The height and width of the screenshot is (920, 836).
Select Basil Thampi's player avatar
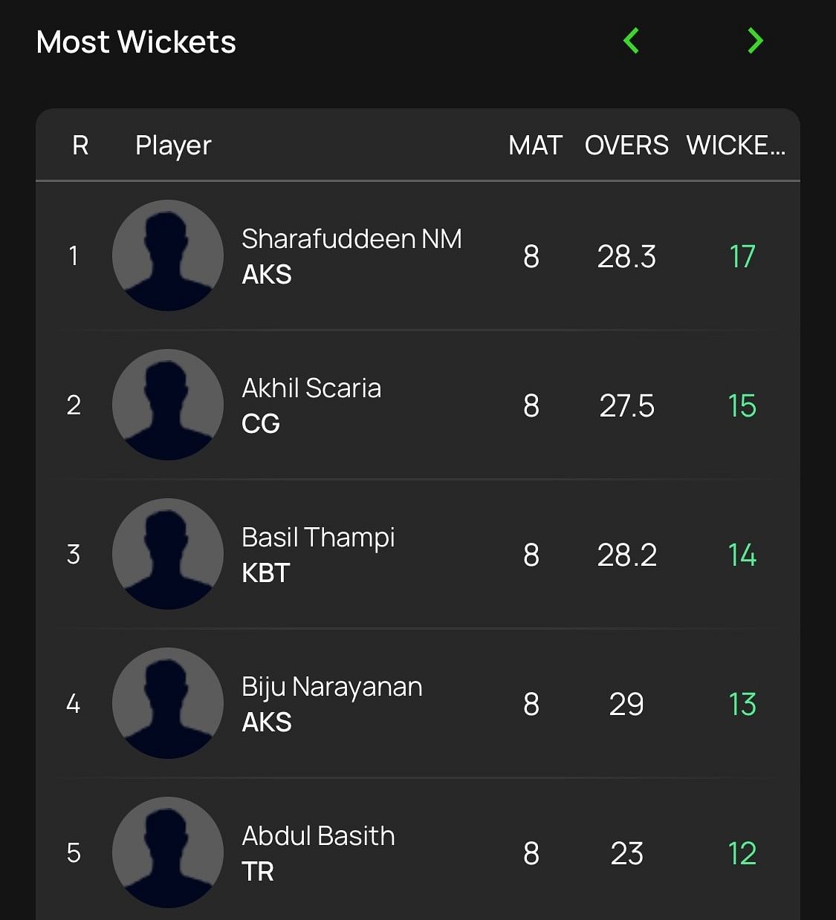point(168,554)
